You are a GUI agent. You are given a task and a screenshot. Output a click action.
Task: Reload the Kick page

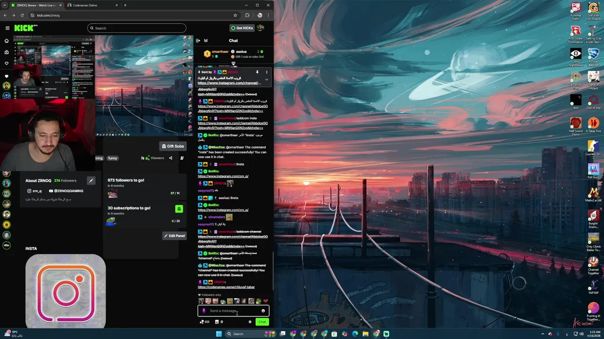click(22, 15)
